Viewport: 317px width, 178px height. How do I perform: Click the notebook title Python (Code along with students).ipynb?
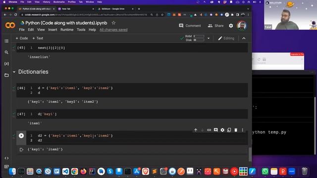(x=66, y=23)
